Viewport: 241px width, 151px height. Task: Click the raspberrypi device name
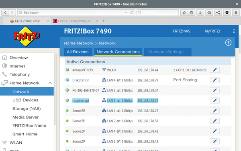(81, 101)
